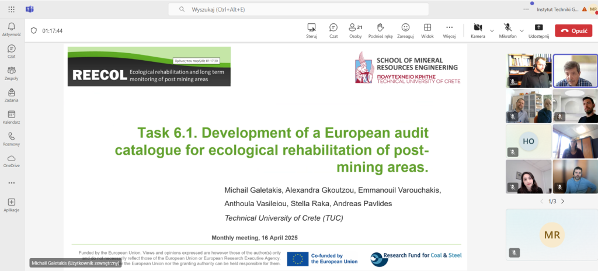This screenshot has height=271, width=598.
Task: Click the Instytut Techniki G... organization name
Action: (x=557, y=9)
